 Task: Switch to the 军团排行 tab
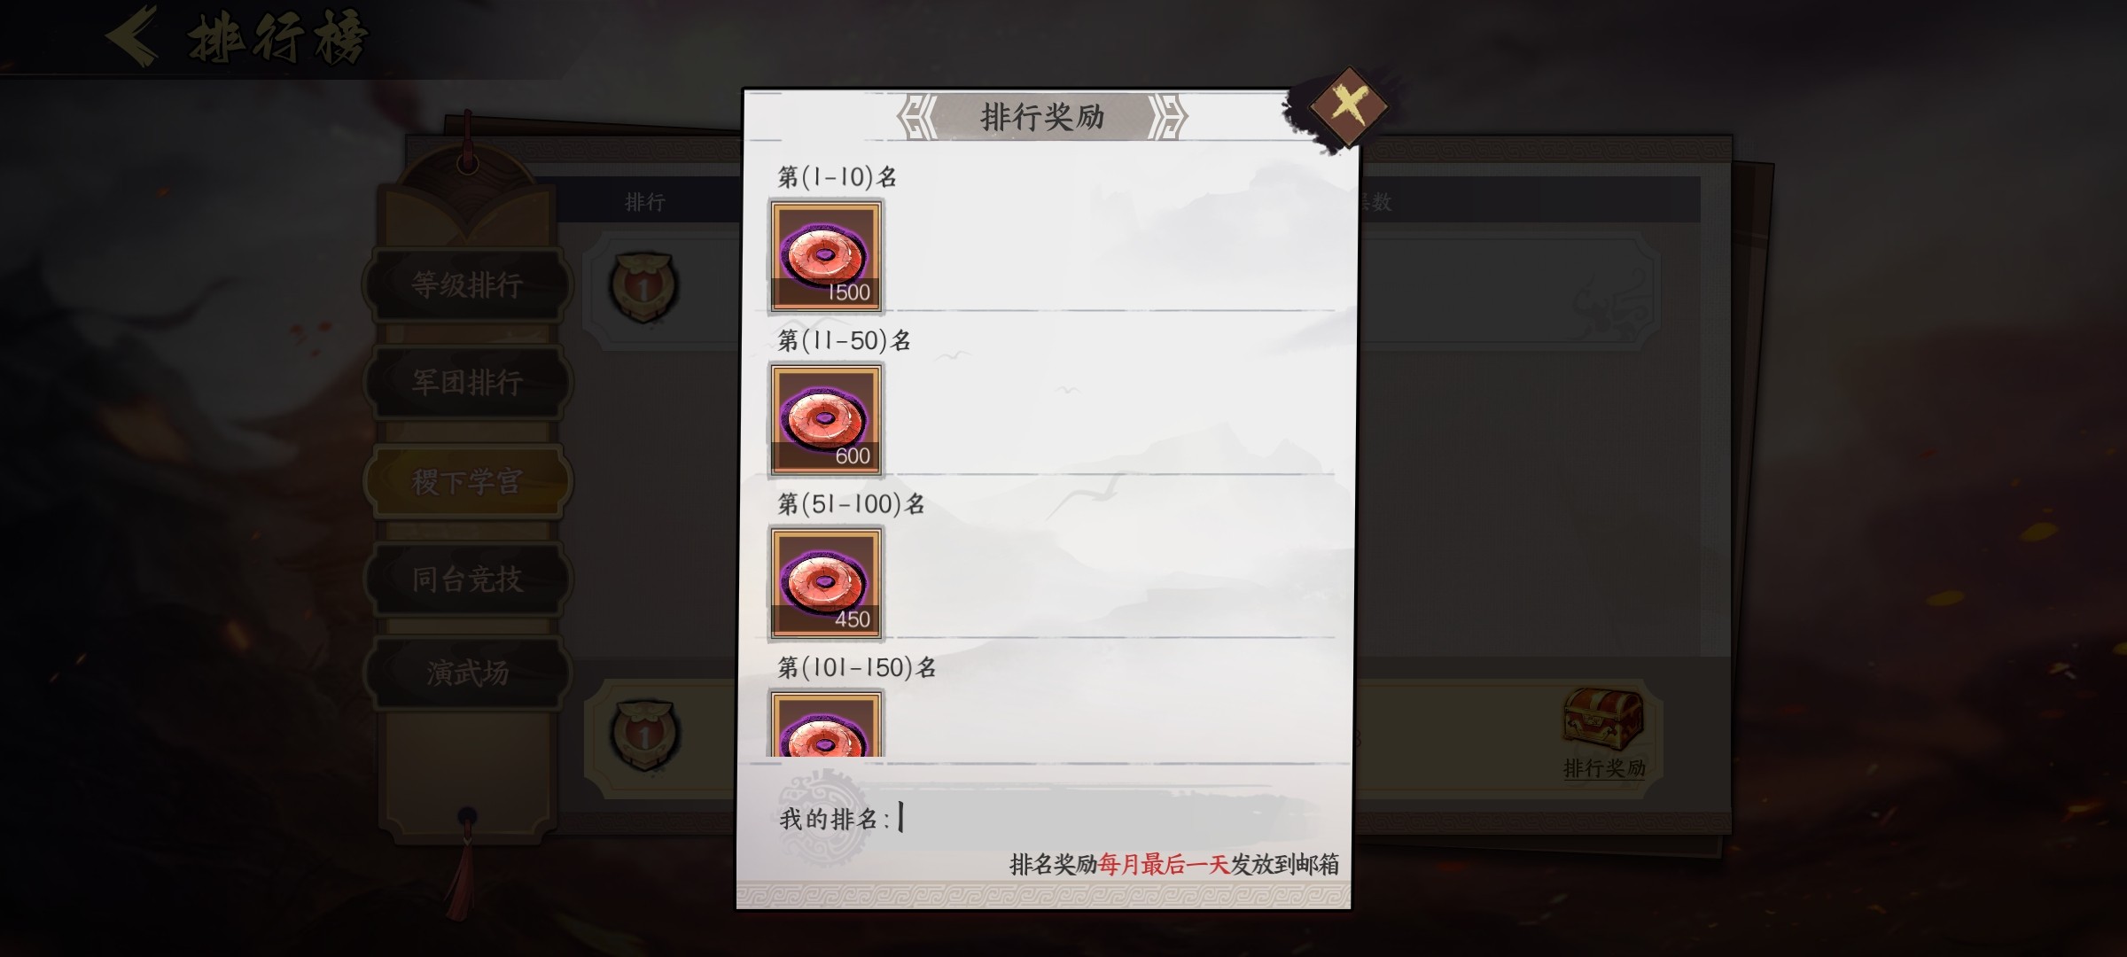coord(467,383)
